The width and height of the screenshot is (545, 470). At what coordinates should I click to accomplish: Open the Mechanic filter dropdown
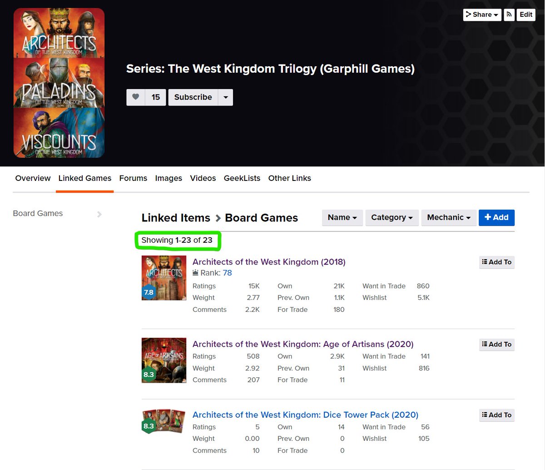coord(449,218)
